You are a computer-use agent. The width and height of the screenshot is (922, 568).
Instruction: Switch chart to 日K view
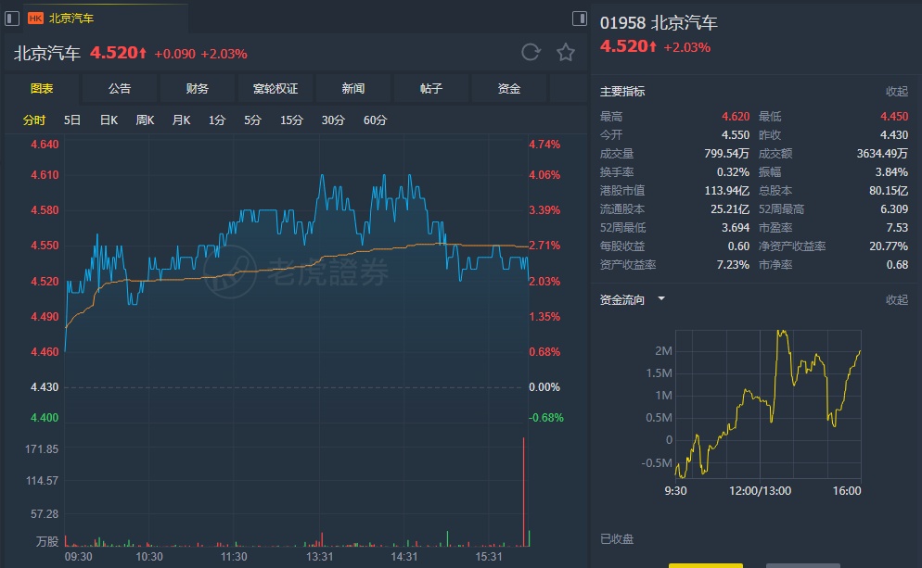109,120
